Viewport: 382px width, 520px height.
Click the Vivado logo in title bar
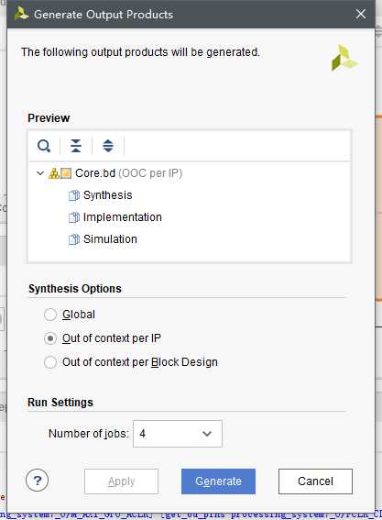tap(22, 15)
